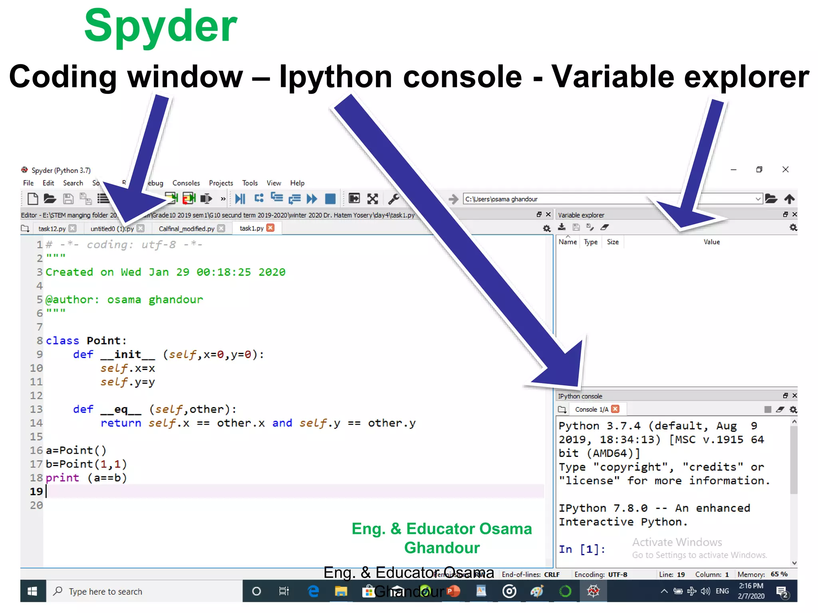The image size is (818, 613).
Task: Save current file via toolbar
Action: pos(68,198)
